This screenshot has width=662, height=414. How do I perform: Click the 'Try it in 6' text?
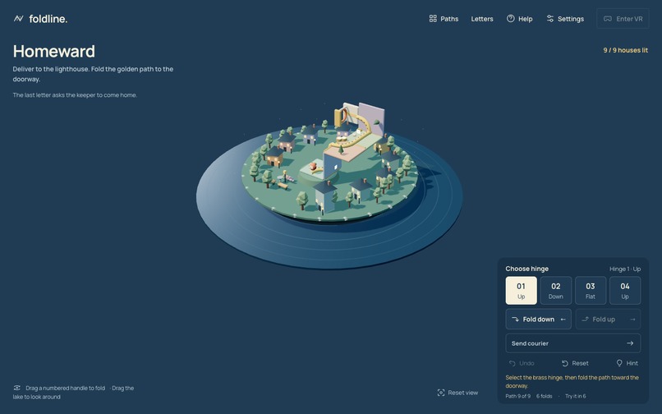tap(576, 396)
